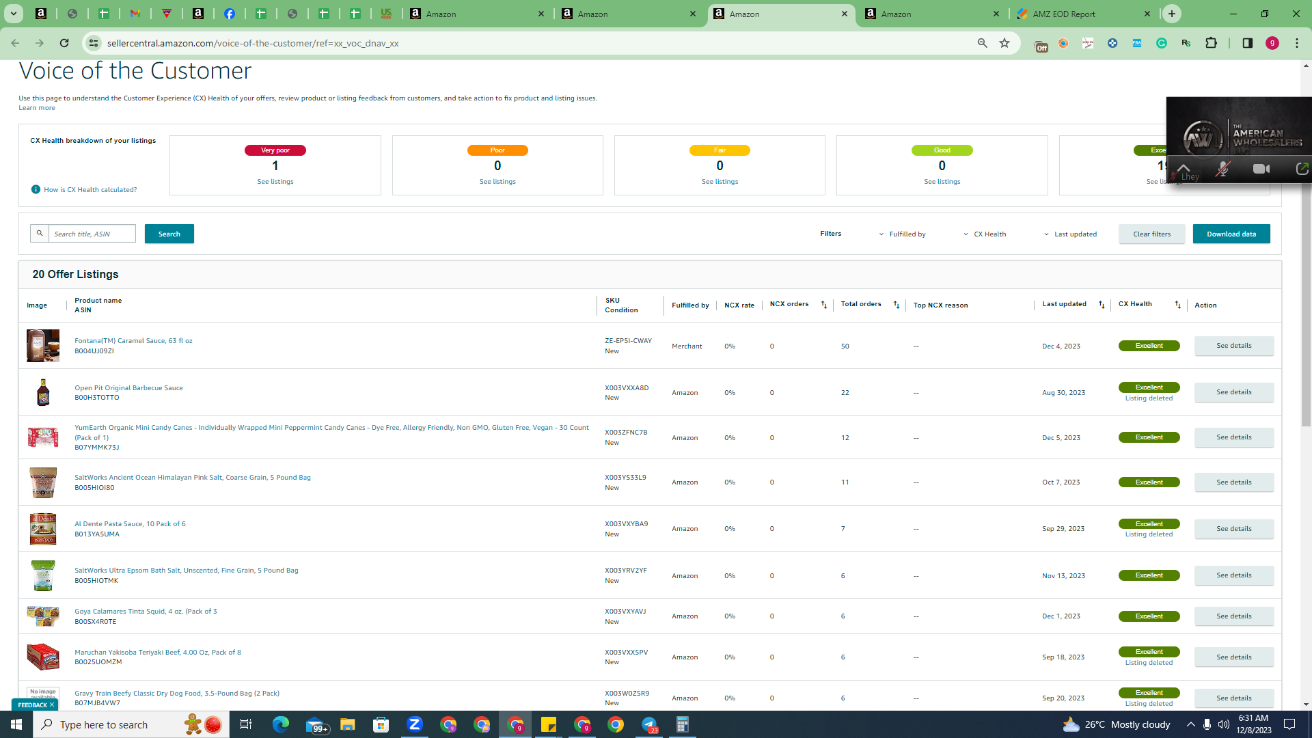
Task: Click the Maruchan Yakisoba product thumbnail
Action: tap(43, 657)
